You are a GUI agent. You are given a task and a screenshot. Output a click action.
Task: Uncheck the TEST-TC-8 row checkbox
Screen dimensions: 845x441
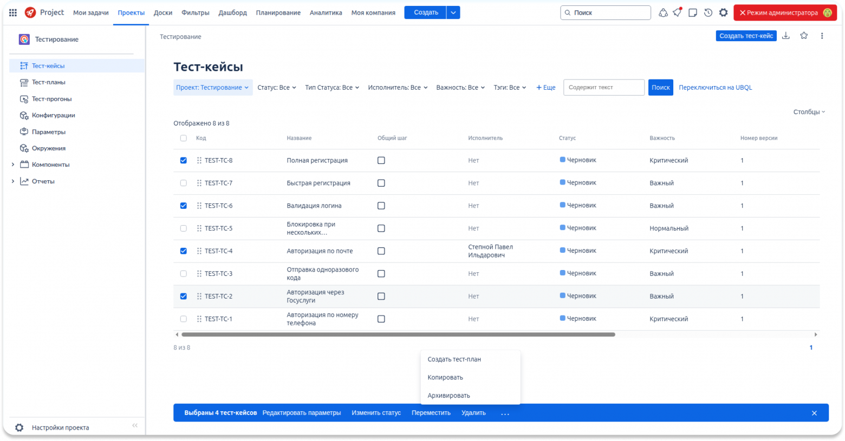coord(184,161)
